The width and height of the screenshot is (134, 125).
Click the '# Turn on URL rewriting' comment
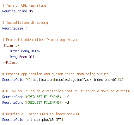coord(24,5)
